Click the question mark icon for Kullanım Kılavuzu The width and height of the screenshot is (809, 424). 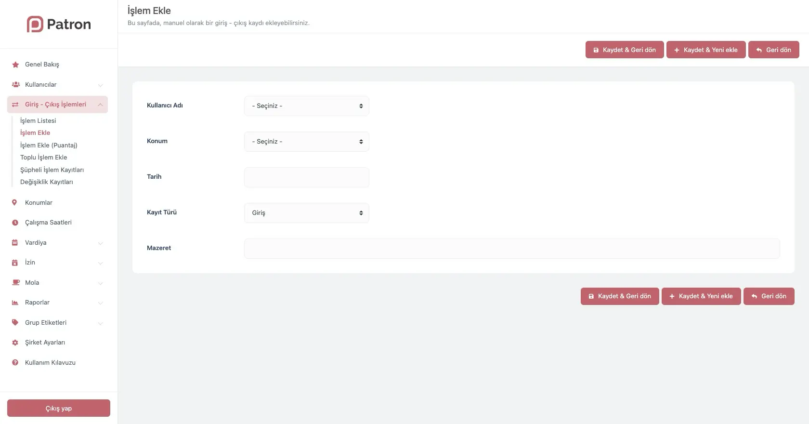click(15, 363)
